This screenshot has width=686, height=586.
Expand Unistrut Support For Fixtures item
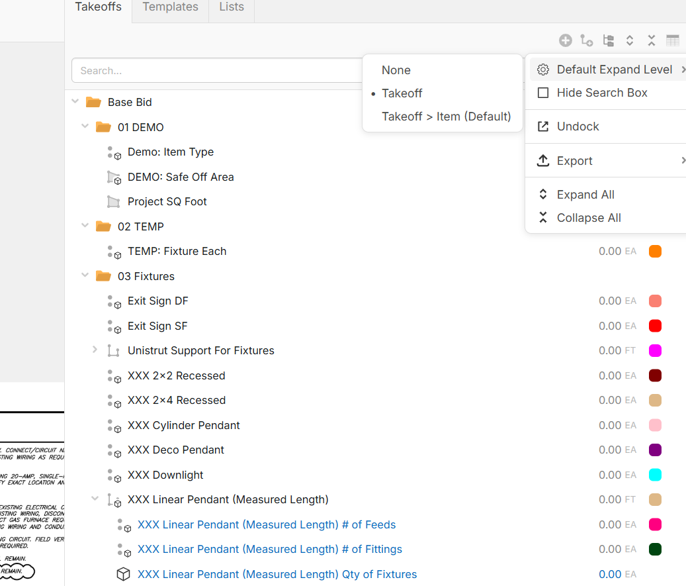point(95,350)
